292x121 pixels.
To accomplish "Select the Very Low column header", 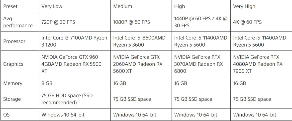I will tap(75, 6).
